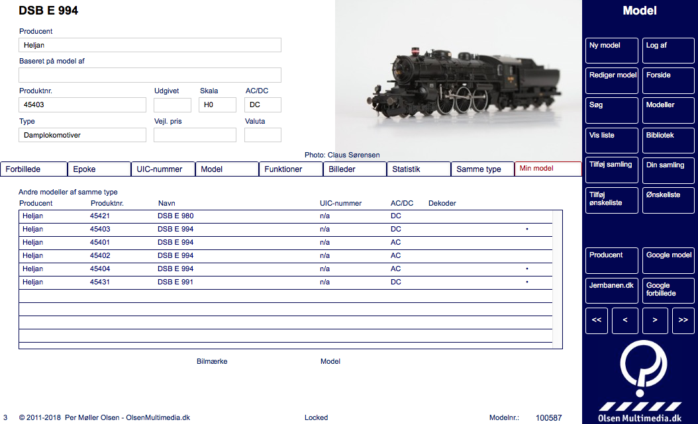Select product number 45401 in the list
This screenshot has height=424, width=698.
point(100,243)
